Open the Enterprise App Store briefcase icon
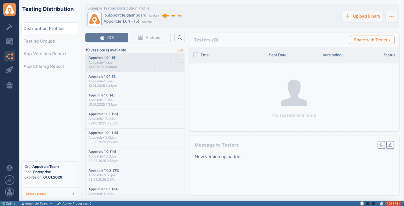404x206 pixels. point(9,85)
